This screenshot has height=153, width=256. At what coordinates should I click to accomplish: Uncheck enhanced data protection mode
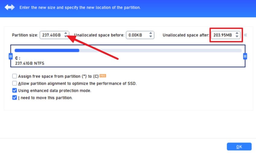click(x=14, y=90)
